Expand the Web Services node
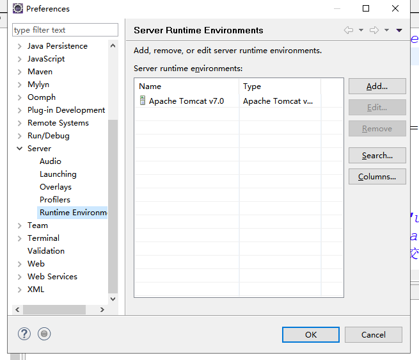The image size is (419, 360). coord(20,277)
